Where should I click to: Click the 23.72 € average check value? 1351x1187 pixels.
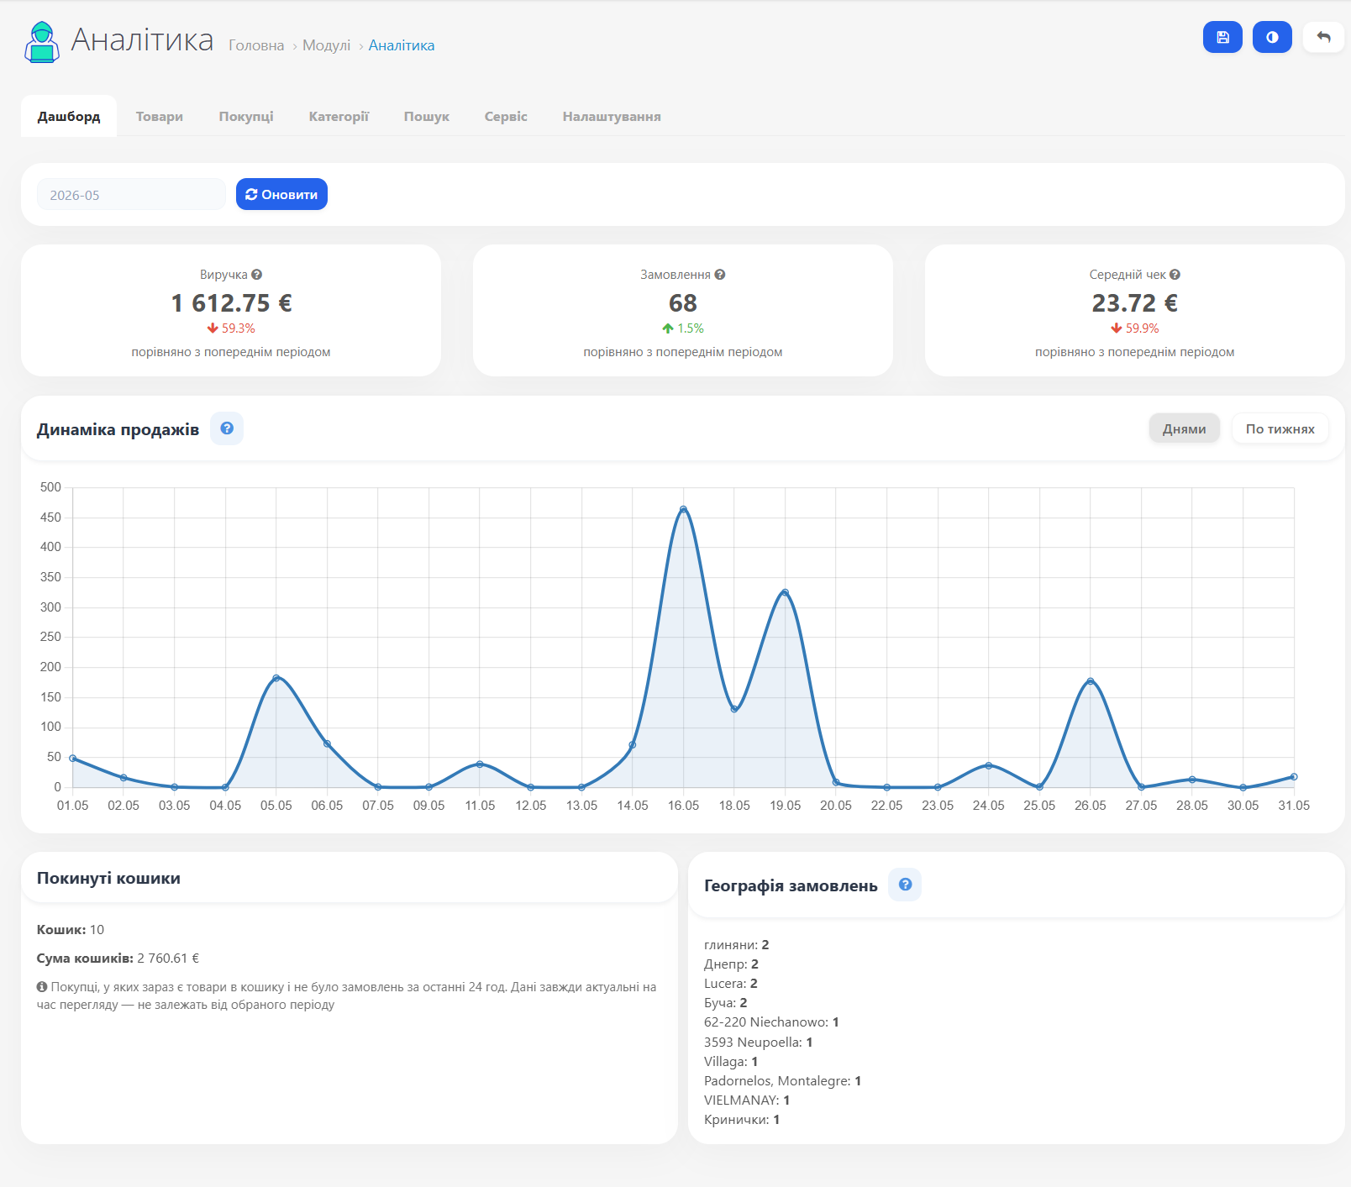1135,302
